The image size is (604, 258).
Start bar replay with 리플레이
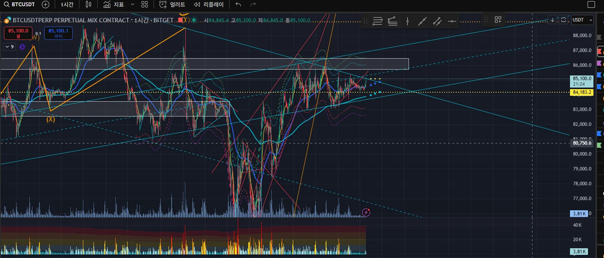point(209,5)
